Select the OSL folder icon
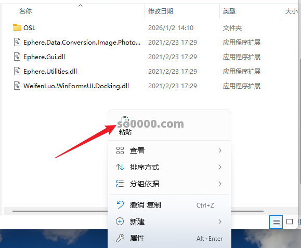 coord(17,27)
